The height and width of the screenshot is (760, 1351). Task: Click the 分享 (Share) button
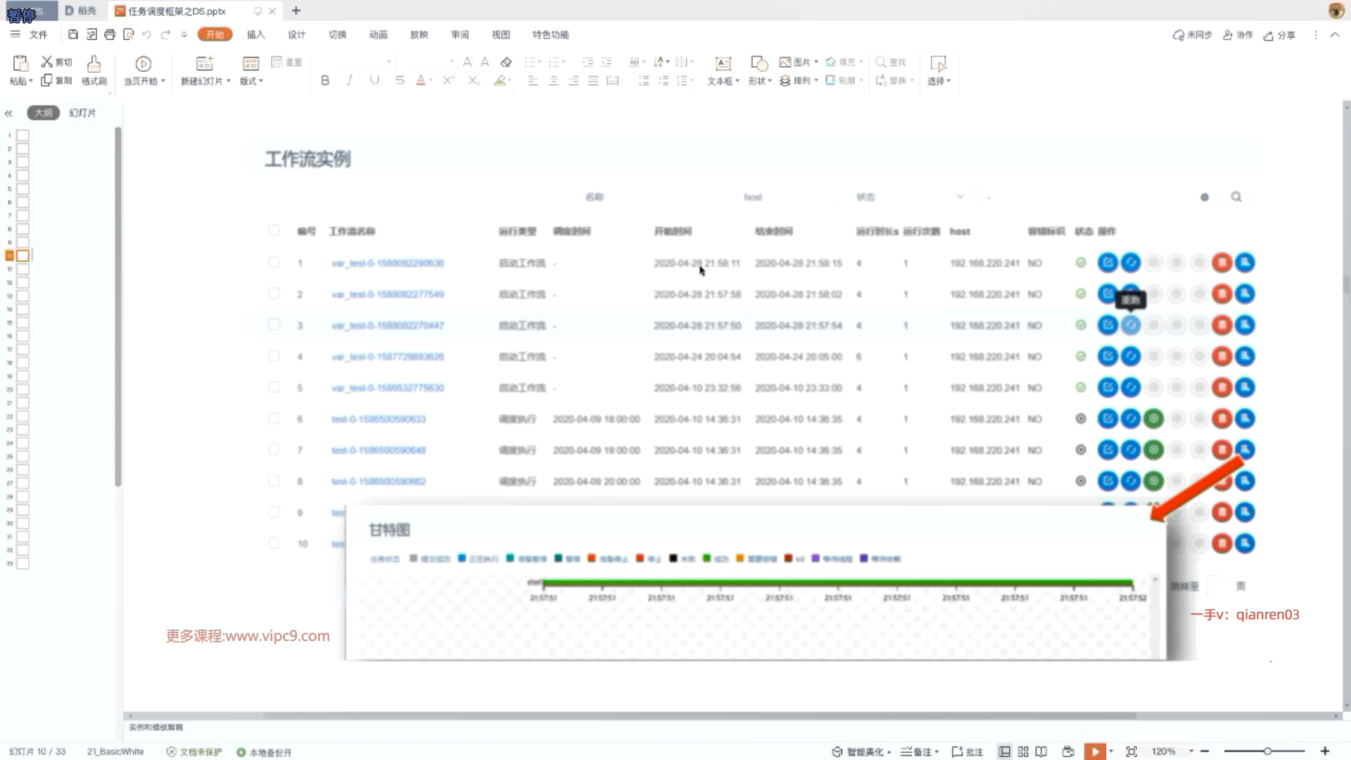(1279, 35)
